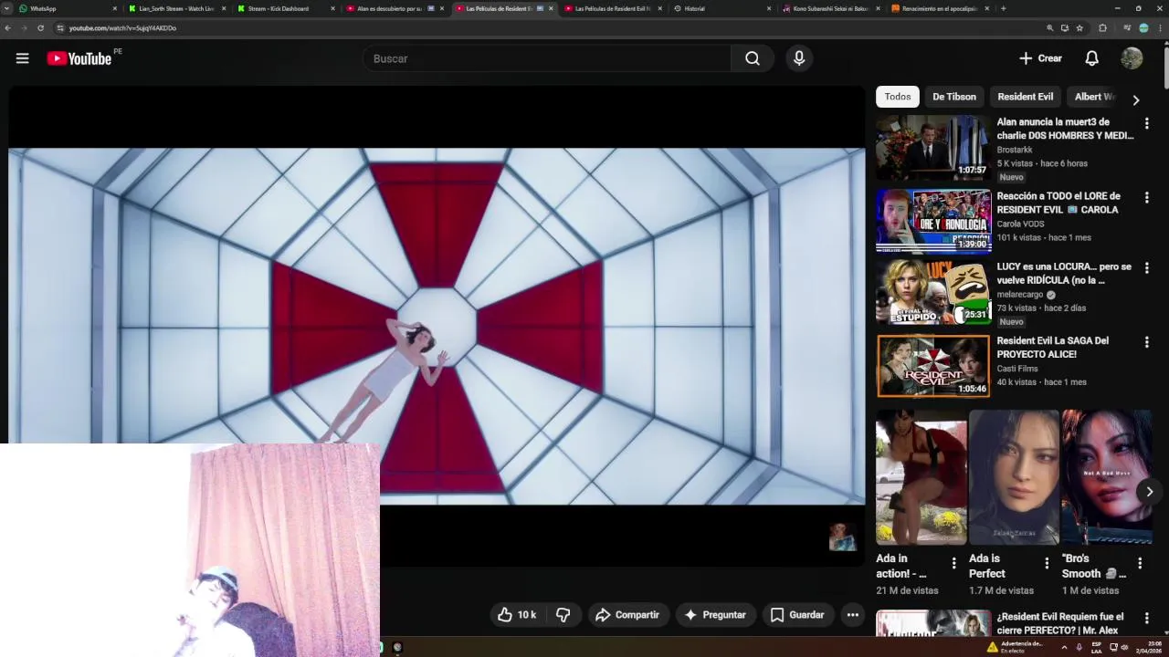Go back with browser back arrow
This screenshot has height=657, width=1169.
(7, 28)
